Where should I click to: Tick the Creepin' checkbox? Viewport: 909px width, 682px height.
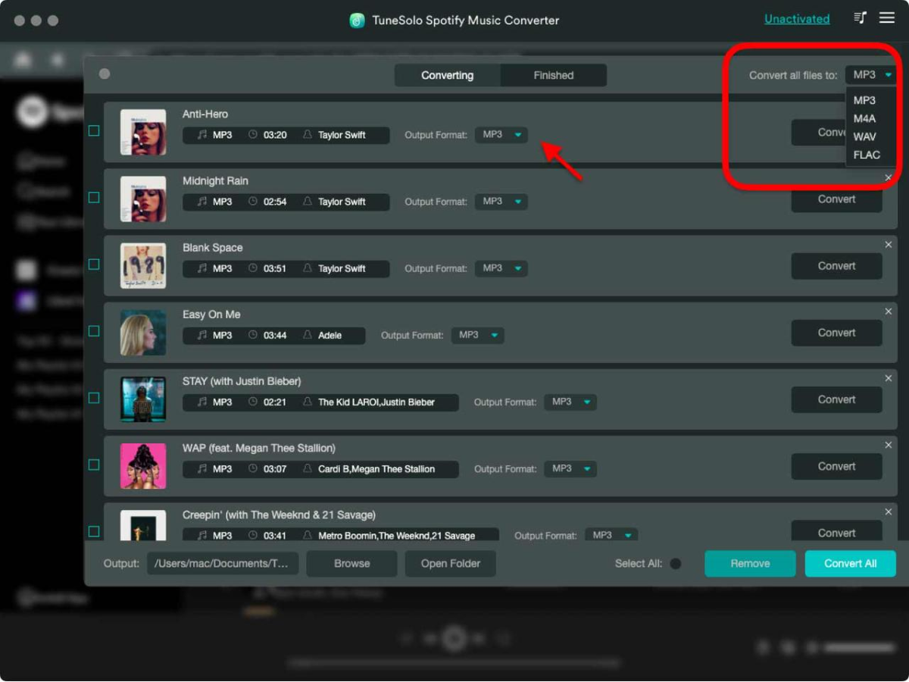click(x=94, y=530)
